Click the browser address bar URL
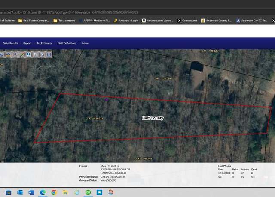Image resolution: width=275 pixels, height=197 pixels. tap(69, 12)
